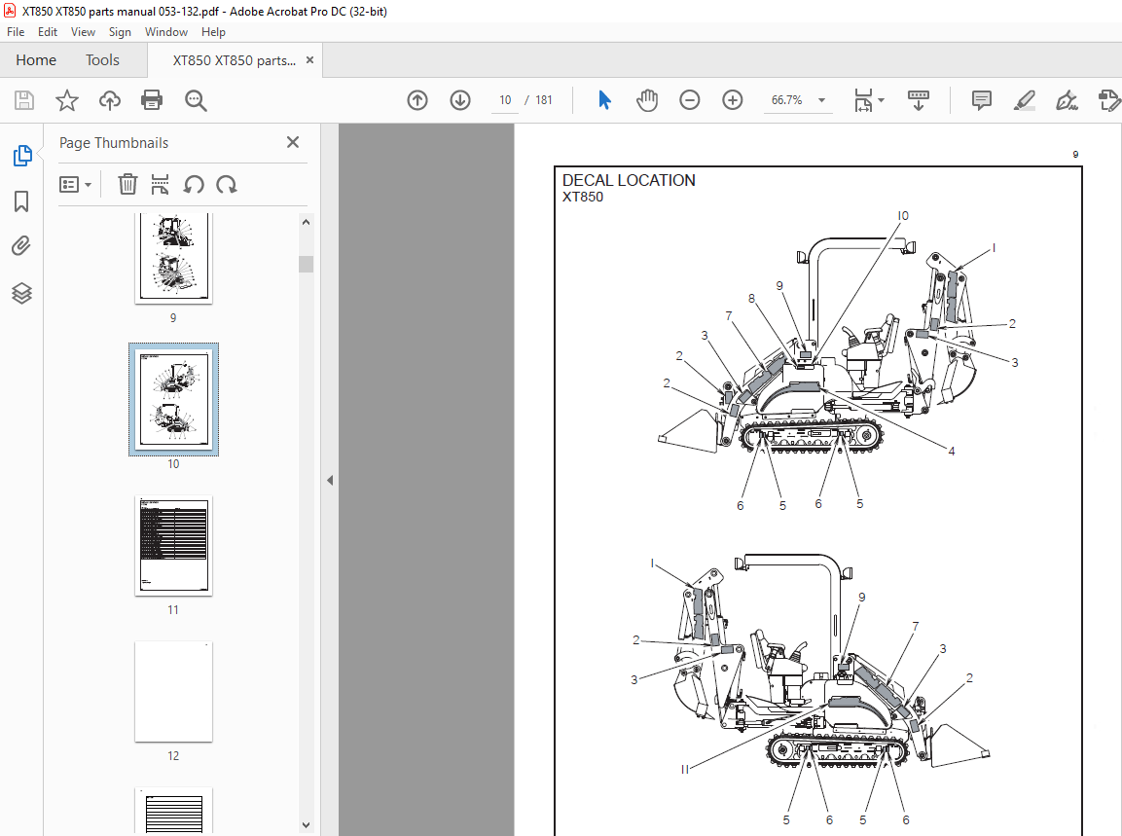Click the Send for stamp tool icon

coord(1108,100)
